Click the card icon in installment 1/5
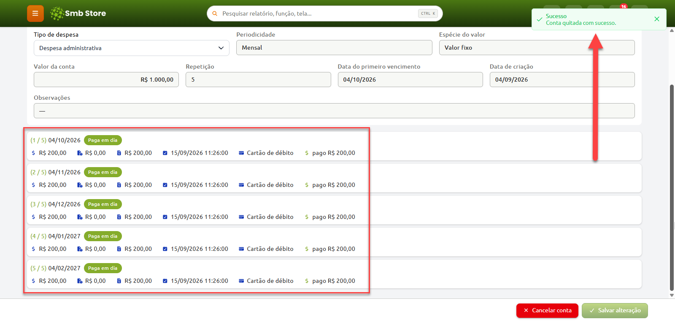Viewport: 675px width, 322px height. coord(241,153)
